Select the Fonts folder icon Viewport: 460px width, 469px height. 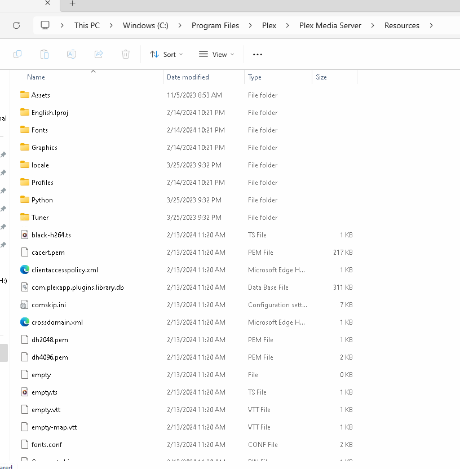coord(25,130)
